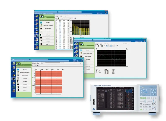Collapse green analysis section header in bar-graph window

tap(47, 20)
